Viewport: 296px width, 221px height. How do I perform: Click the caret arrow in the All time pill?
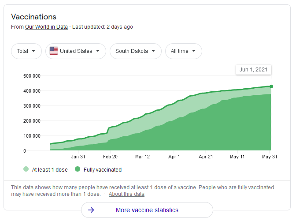[x=194, y=51]
